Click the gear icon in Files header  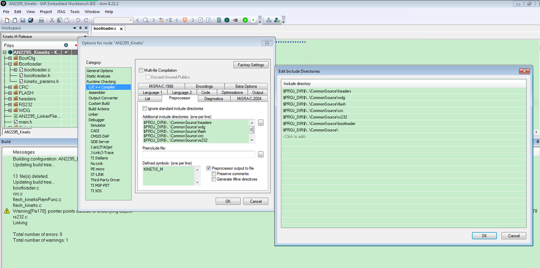[x=66, y=45]
